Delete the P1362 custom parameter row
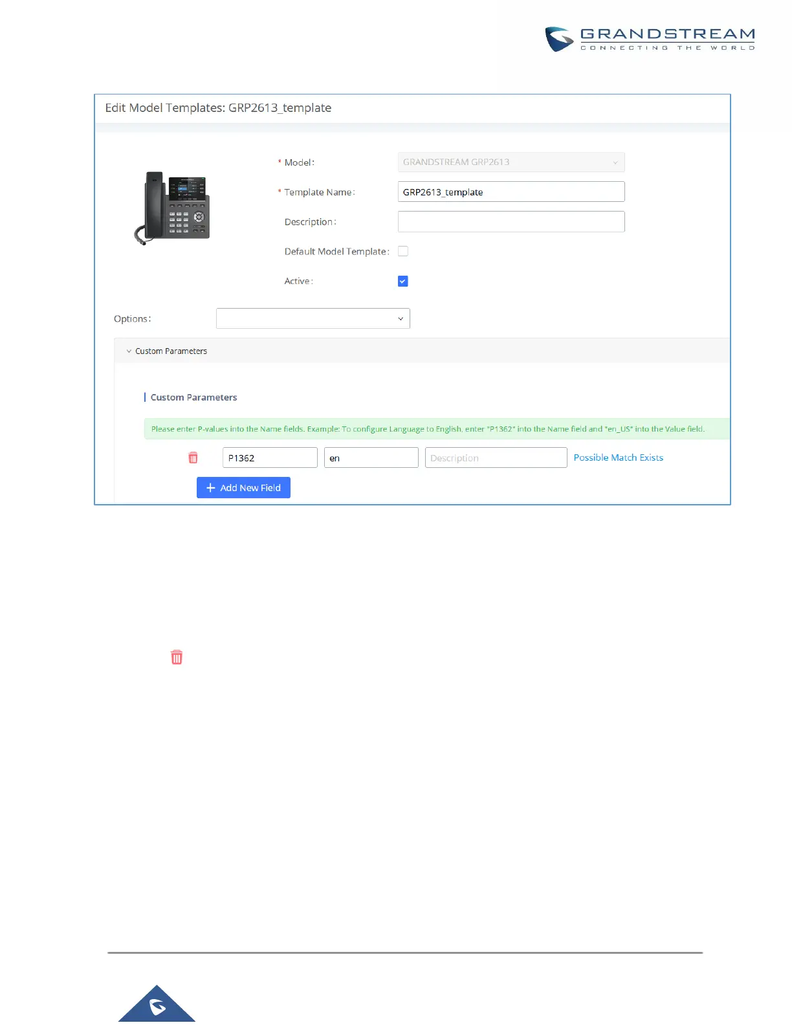This screenshot has width=792, height=1025. coord(193,457)
